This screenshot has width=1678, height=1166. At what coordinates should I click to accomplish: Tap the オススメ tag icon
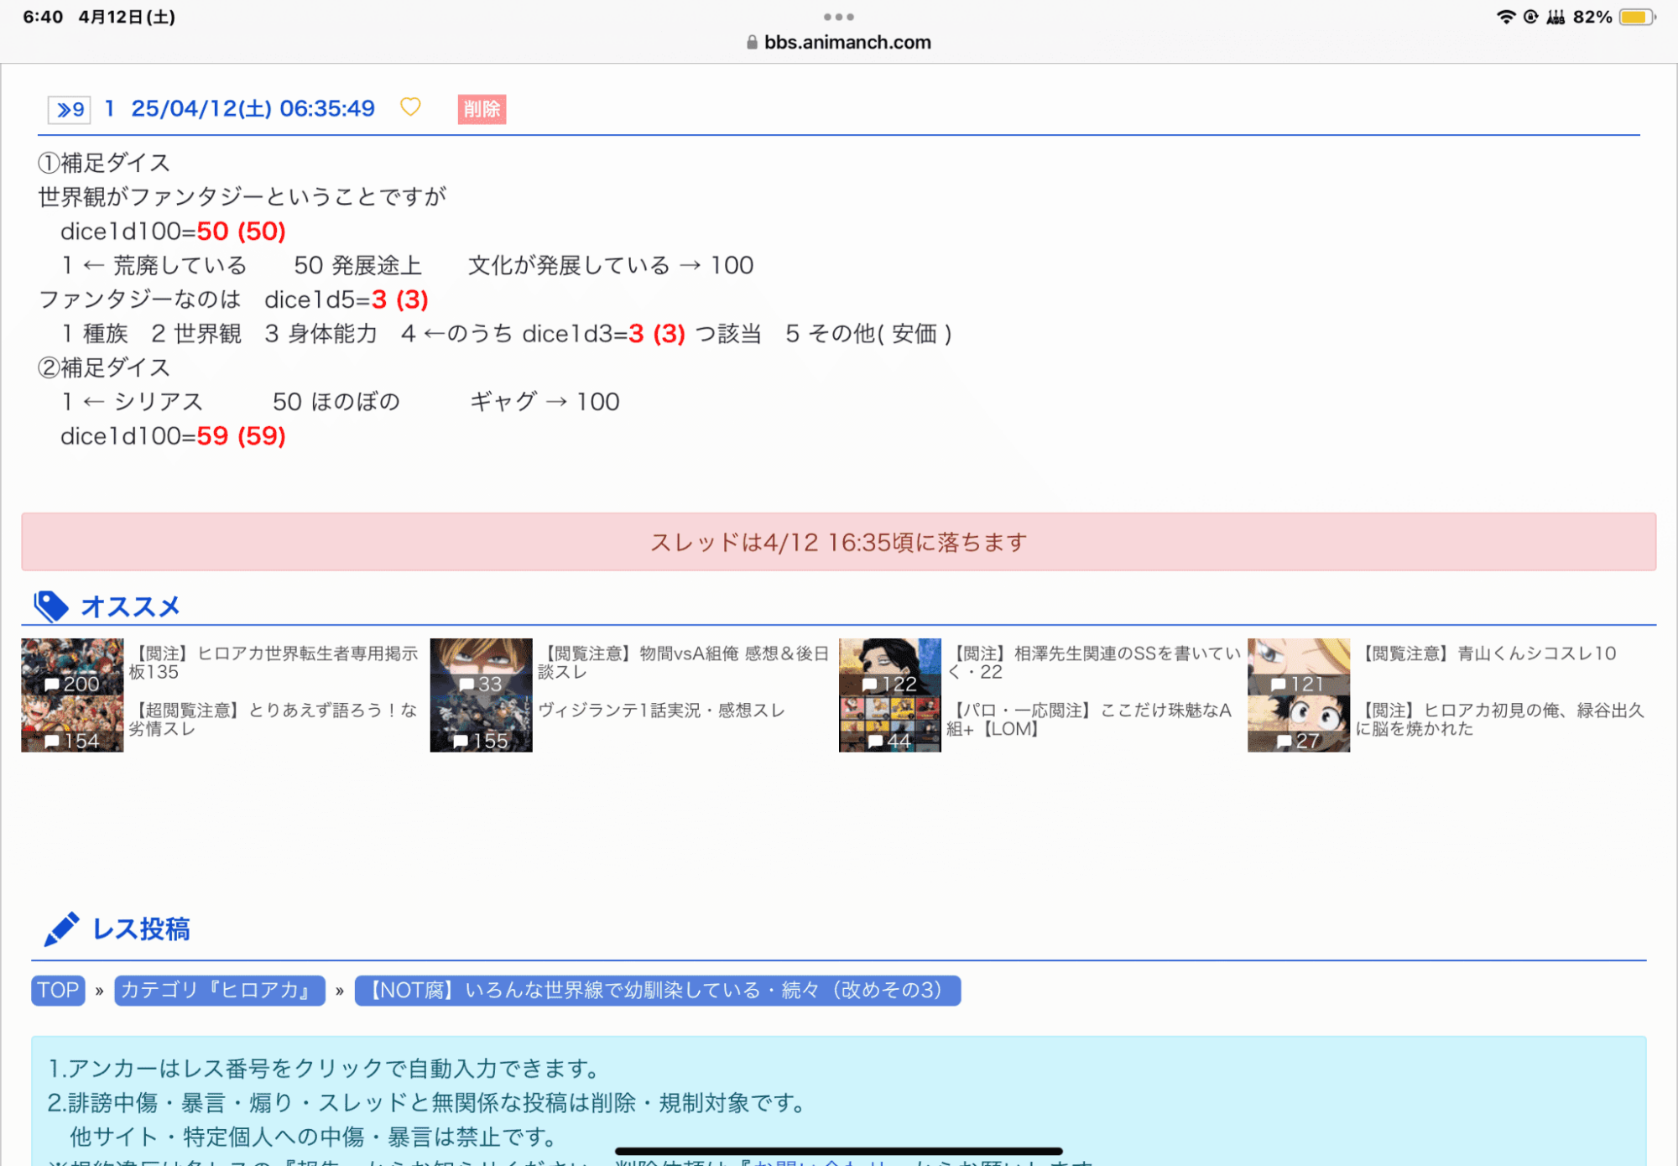click(50, 606)
